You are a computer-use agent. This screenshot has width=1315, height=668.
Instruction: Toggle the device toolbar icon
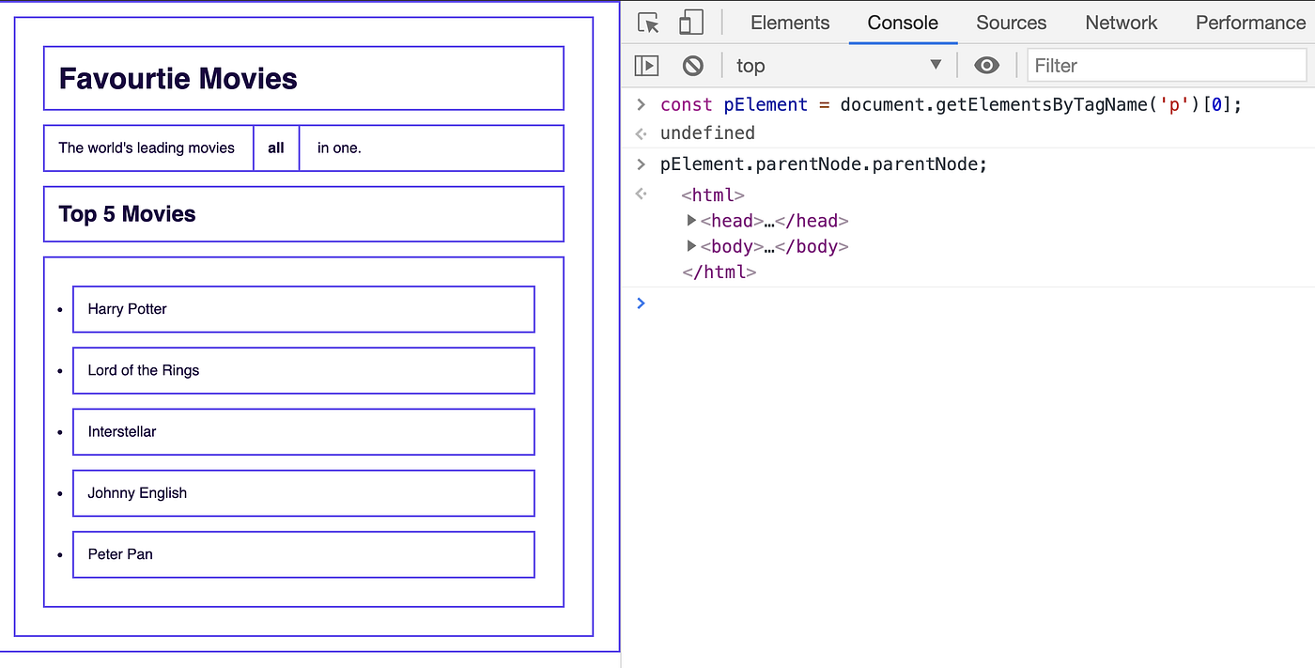point(691,22)
